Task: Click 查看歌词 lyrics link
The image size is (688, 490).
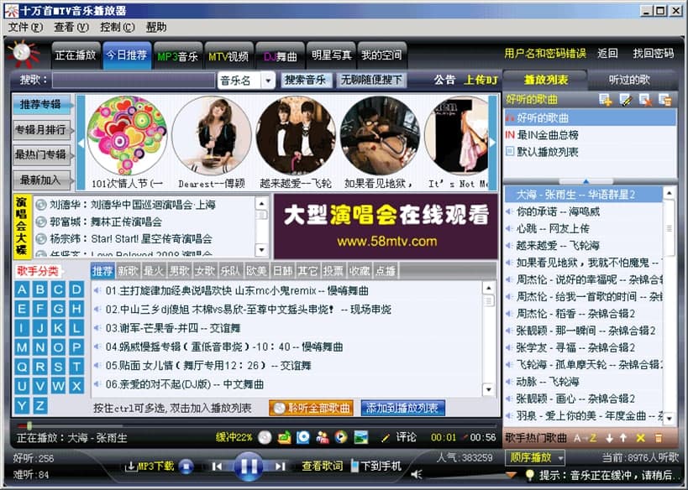Action: 323,466
